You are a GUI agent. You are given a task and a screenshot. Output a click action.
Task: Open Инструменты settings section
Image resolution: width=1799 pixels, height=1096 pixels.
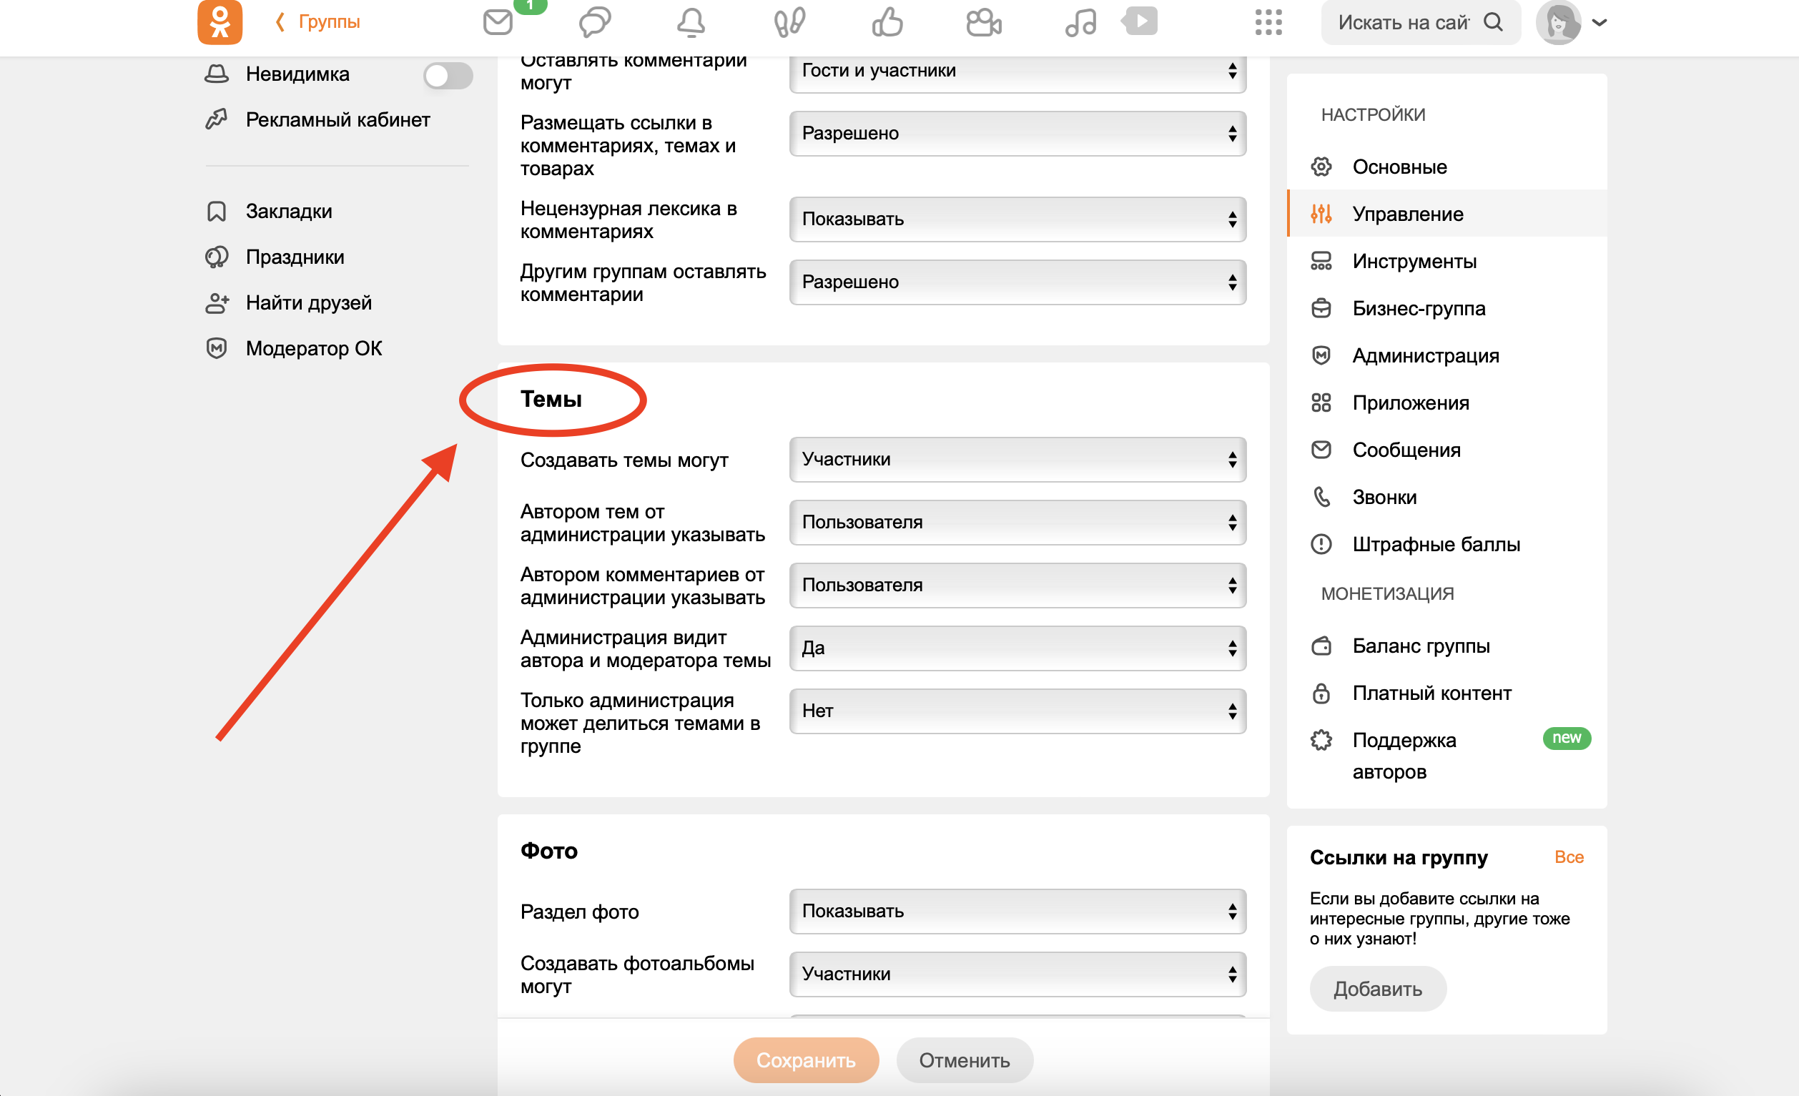click(1414, 261)
